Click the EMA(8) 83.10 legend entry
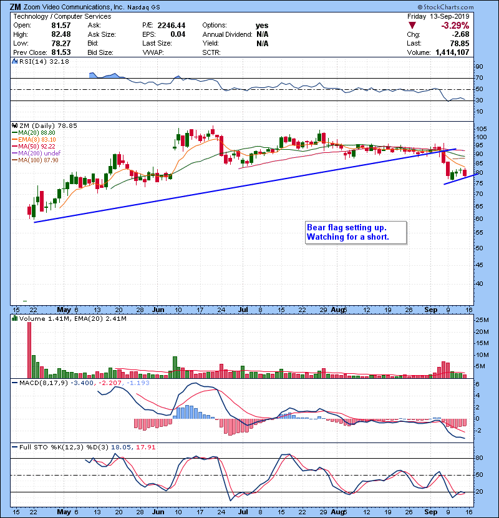The height and width of the screenshot is (518, 499). [x=34, y=140]
